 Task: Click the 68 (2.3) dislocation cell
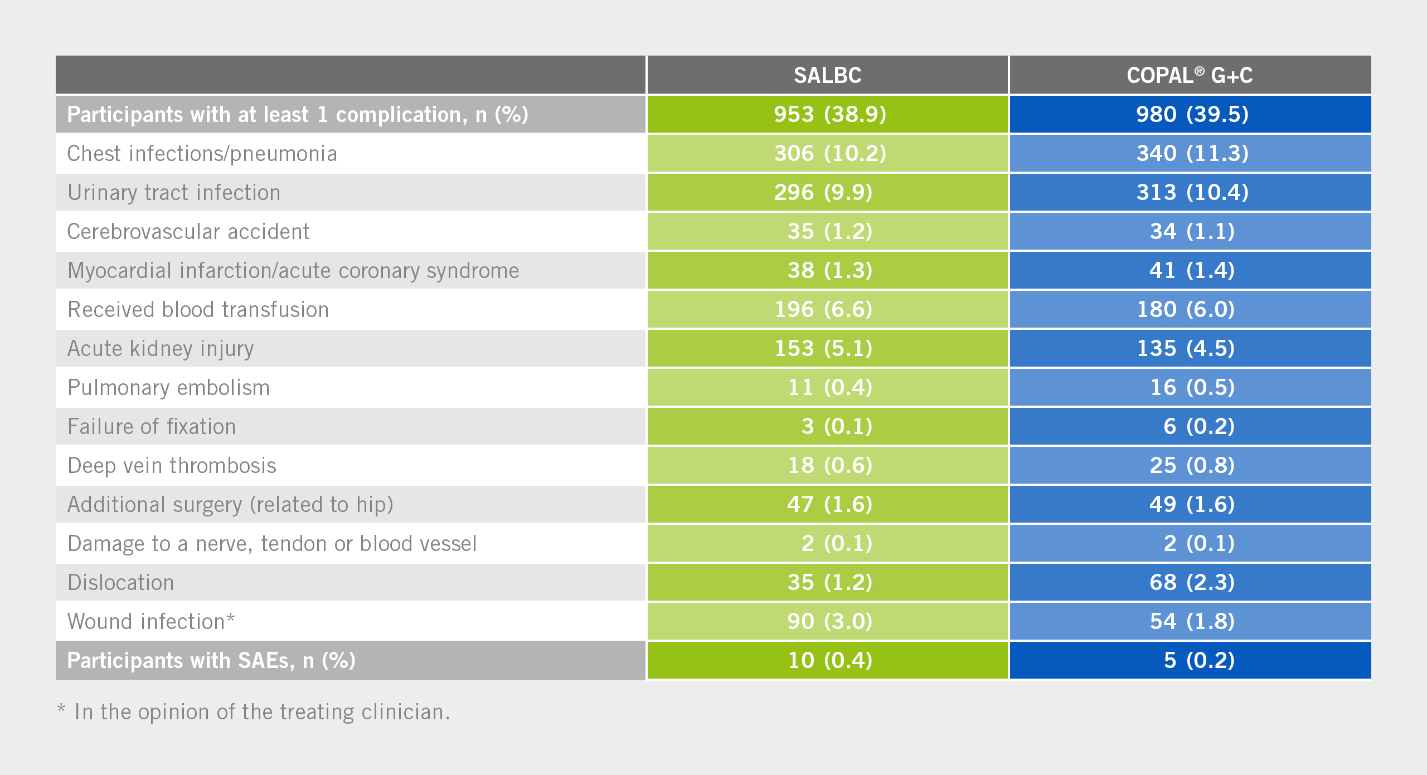[x=1192, y=582]
